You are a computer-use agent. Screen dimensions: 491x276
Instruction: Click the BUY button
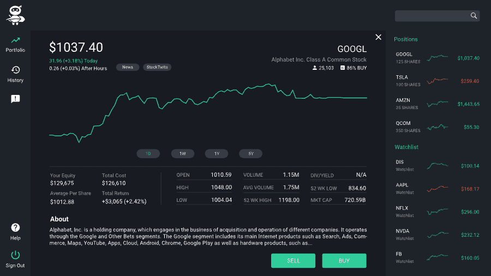[x=344, y=261]
